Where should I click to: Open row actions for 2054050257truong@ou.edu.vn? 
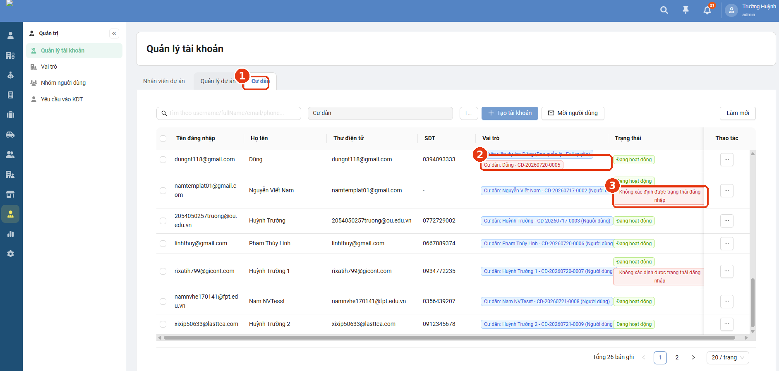tap(727, 221)
